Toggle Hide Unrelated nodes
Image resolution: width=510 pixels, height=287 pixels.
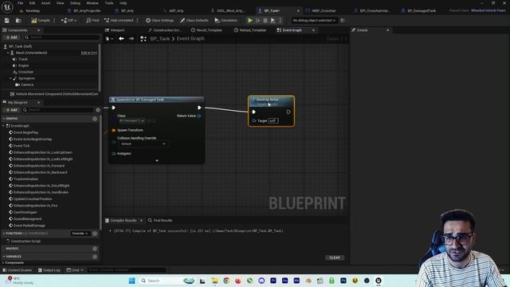pos(119,20)
